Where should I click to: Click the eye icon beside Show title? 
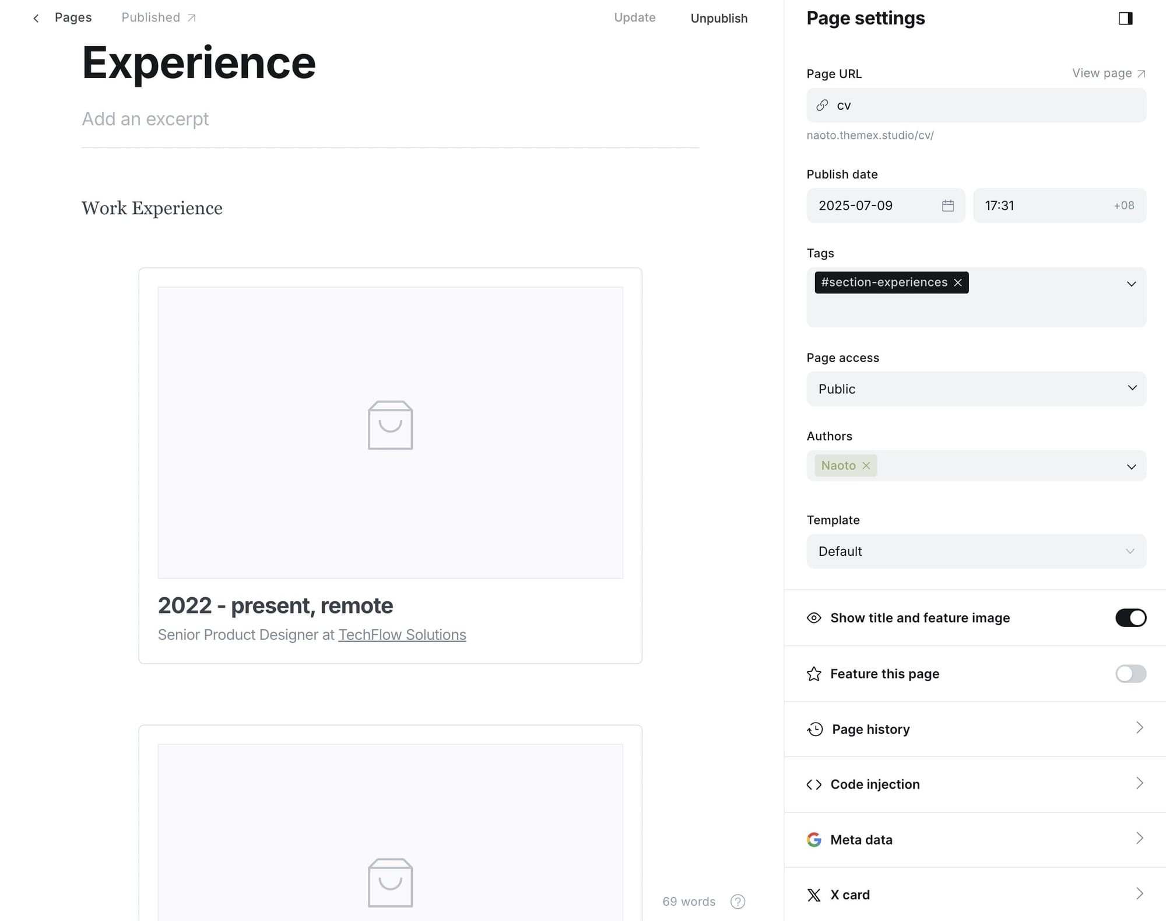point(814,618)
